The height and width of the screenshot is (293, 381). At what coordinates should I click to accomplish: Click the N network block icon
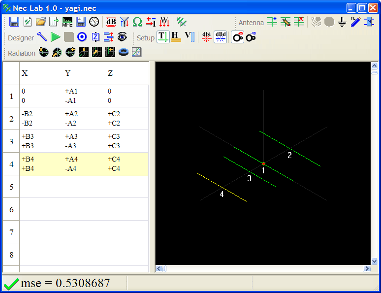coord(369,22)
